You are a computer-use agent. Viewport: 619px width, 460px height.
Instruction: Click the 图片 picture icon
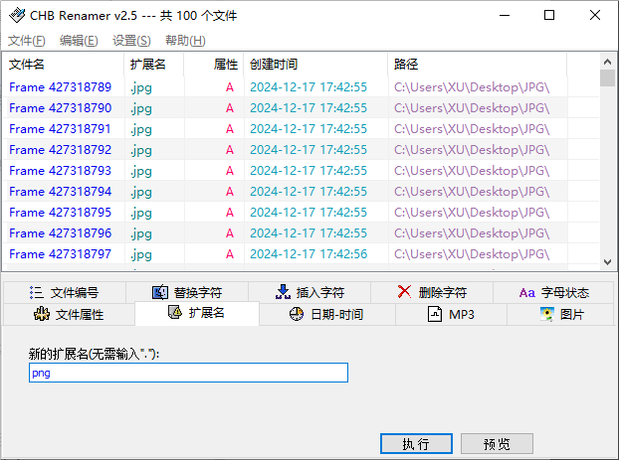pos(547,314)
